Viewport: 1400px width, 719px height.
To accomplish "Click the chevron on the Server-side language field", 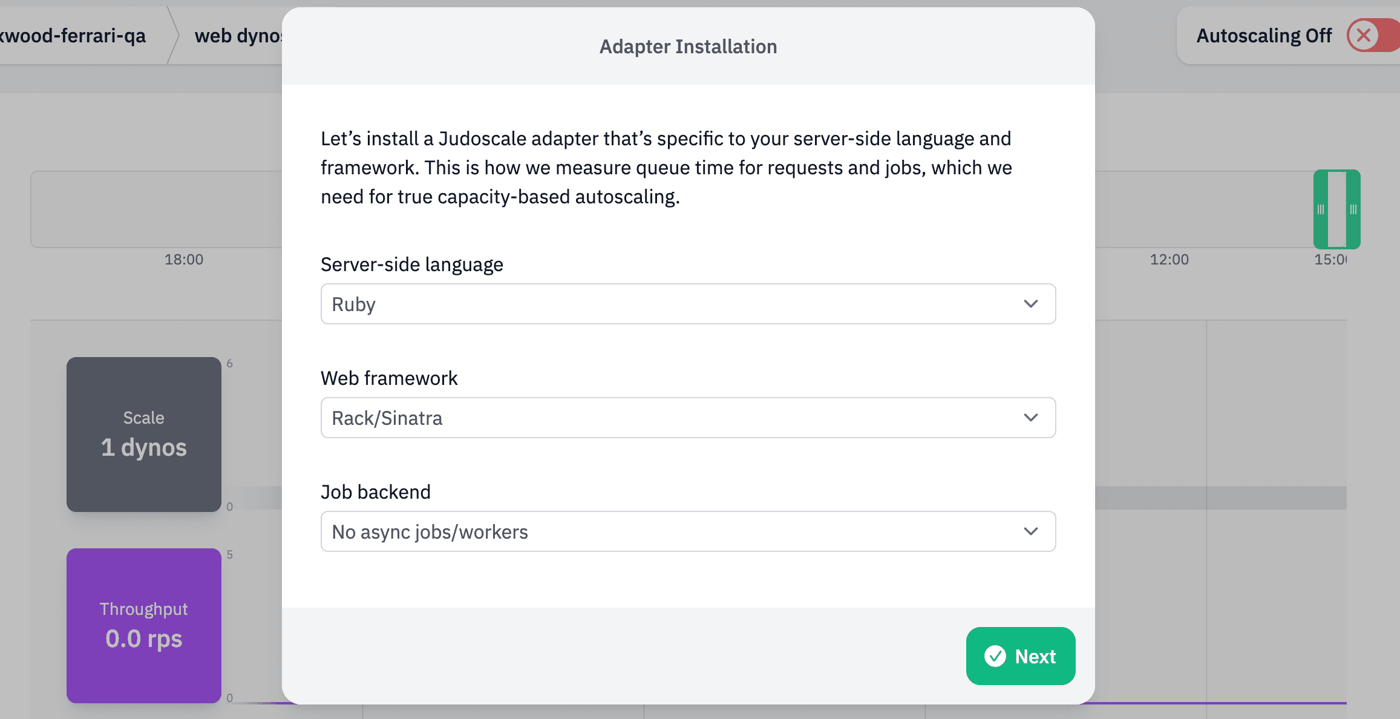I will [1030, 304].
